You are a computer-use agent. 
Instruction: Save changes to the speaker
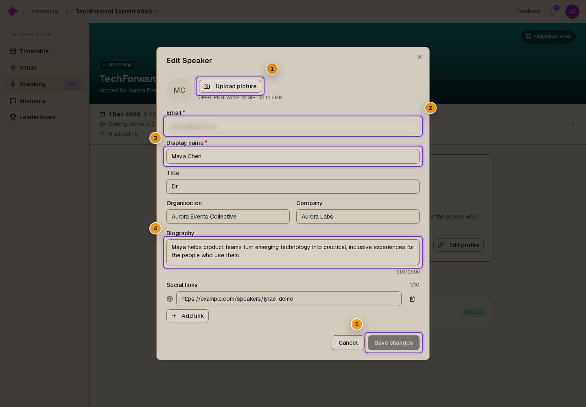pyautogui.click(x=394, y=343)
